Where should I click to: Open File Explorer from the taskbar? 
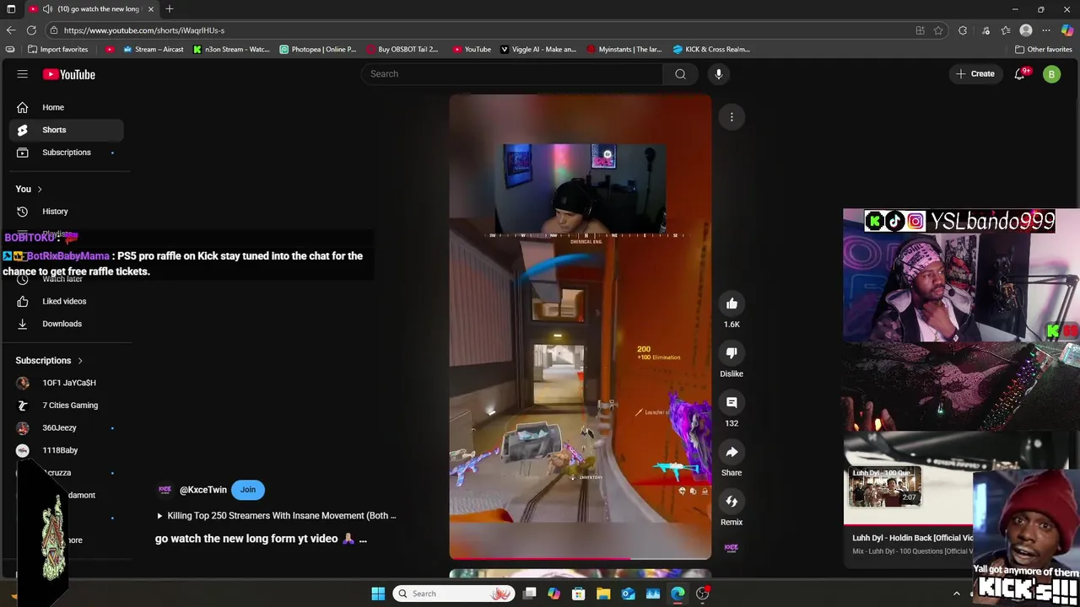pyautogui.click(x=603, y=594)
